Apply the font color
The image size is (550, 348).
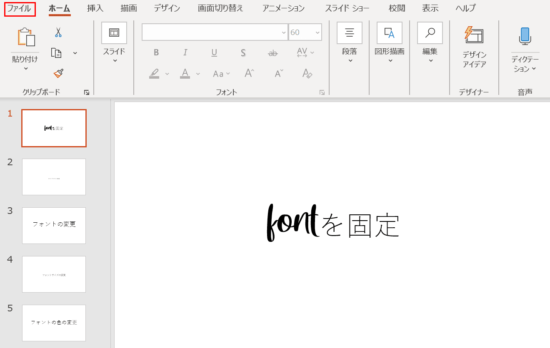(x=185, y=74)
